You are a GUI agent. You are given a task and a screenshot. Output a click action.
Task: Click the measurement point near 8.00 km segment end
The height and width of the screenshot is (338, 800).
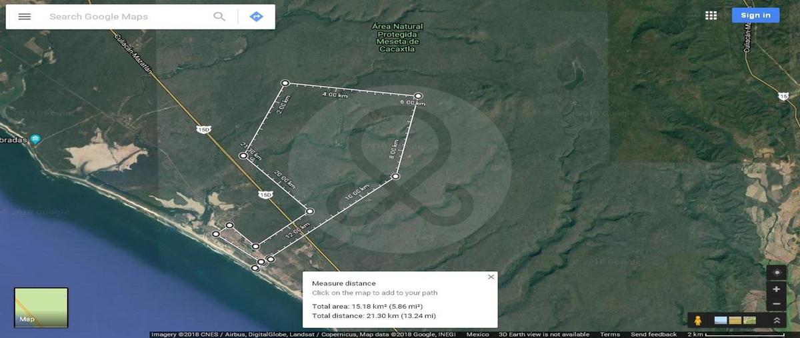click(395, 177)
